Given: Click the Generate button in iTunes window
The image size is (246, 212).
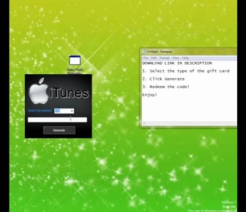Looking at the screenshot, I should 59,130.
